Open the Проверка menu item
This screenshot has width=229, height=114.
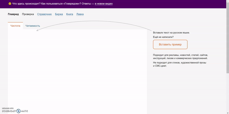click(x=28, y=14)
